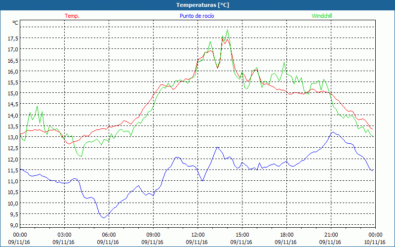Image resolution: width=395 pixels, height=247 pixels.
Task: Click the 13,5 y-axis value
Action: [x=13, y=126]
